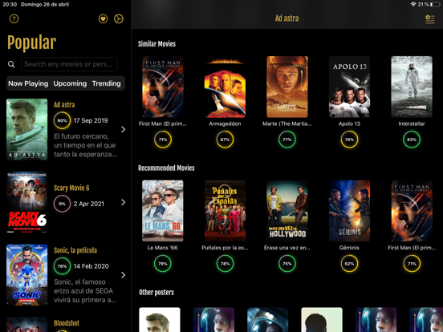
Task: Select Scary Movie 6 poster thumbnail
Action: tap(26, 202)
